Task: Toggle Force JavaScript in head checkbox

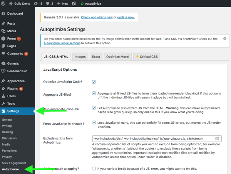Action: tap(94, 123)
